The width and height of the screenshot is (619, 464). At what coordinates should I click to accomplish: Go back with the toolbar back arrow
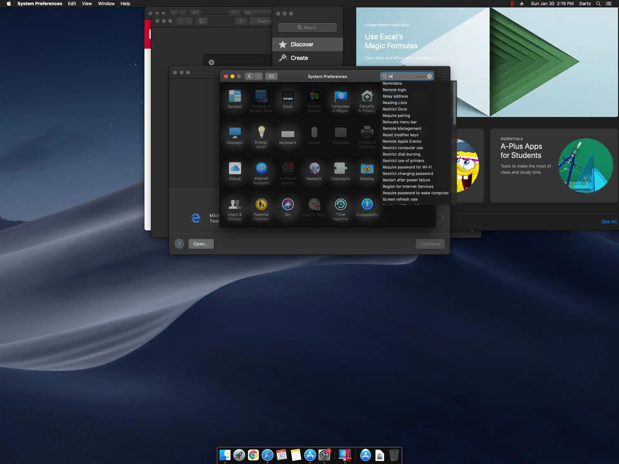tap(249, 76)
